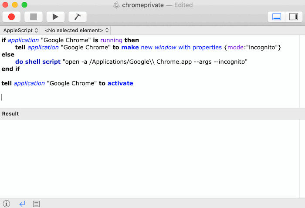Show result with return arrow icon
This screenshot has width=305, height=208.
point(22,204)
